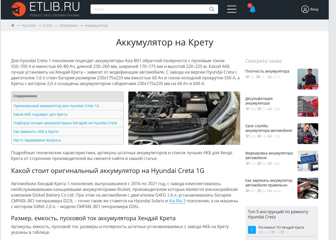Image resolution: width=336 pixels, height=240 pixels.
Task: Open Срок службы аккумулятора автомобиля article
Action: [x=269, y=128]
